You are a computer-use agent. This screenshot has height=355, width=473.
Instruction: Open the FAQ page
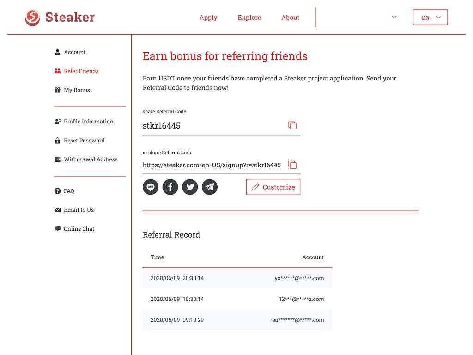[64, 191]
